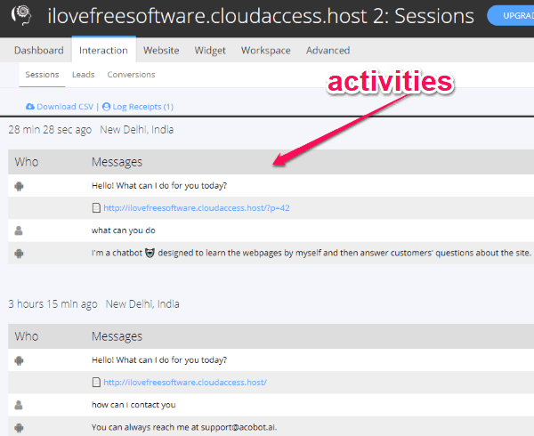The image size is (534, 436).
Task: Click the first session's 'Hello! What can I do' text
Action: pos(159,186)
